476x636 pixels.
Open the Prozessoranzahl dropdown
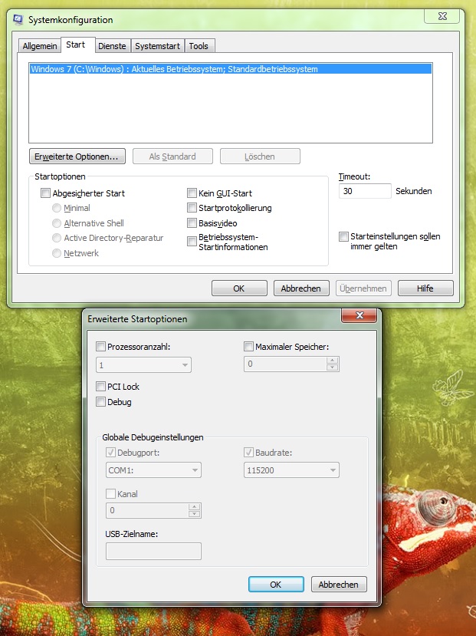pos(143,365)
